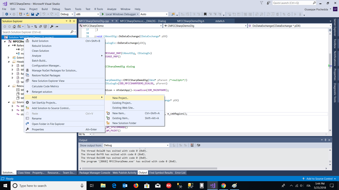Collapse the DoDataExchange code block at line 39
339x190 pixels.
(x=95, y=36)
